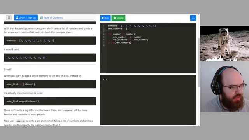The image size is (249, 140).
Task: Click the Python shell prompt area
Action: (x=148, y=100)
